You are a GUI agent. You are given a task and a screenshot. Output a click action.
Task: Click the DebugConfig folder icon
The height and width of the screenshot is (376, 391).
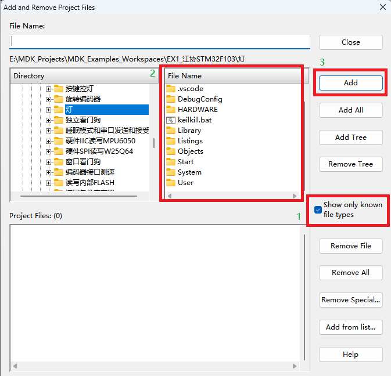pyautogui.click(x=171, y=99)
